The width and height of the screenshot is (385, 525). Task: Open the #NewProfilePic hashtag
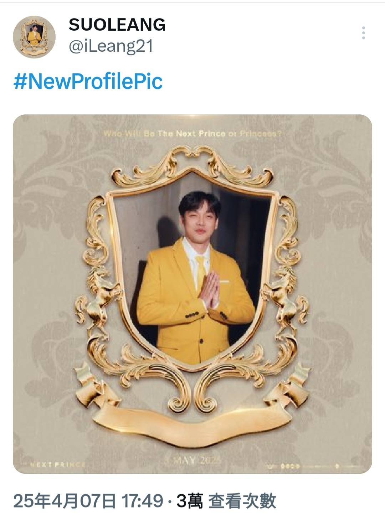pos(88,81)
